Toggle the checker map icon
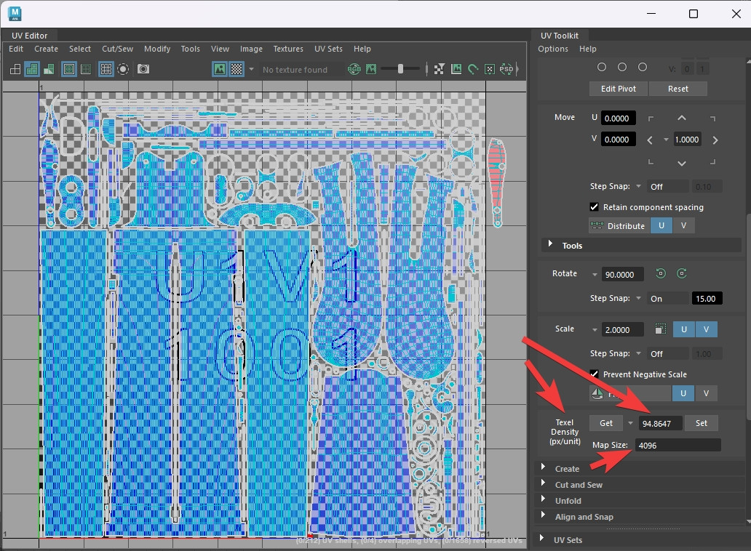Viewport: 751px width, 551px height. pyautogui.click(x=237, y=69)
